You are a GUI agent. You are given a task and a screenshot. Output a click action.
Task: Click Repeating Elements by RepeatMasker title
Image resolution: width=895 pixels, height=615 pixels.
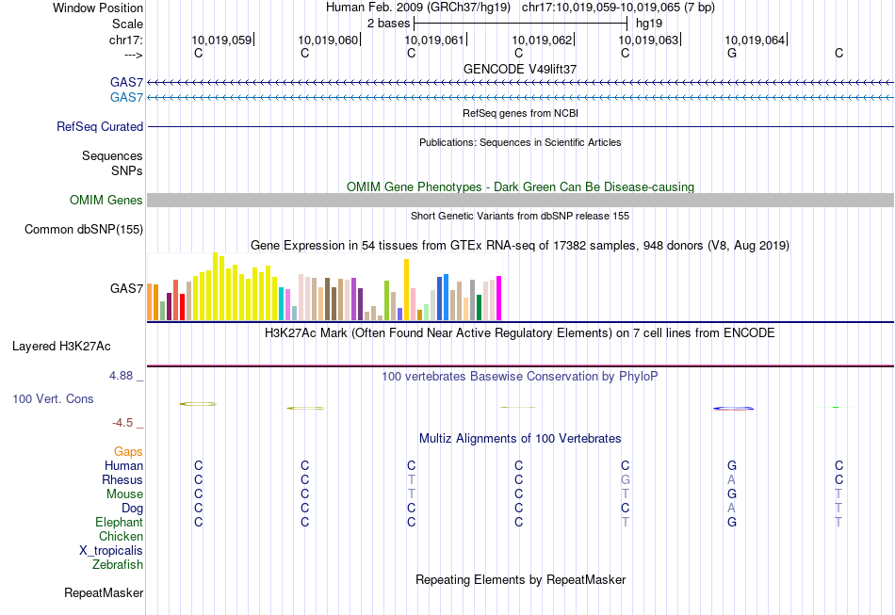click(x=521, y=579)
